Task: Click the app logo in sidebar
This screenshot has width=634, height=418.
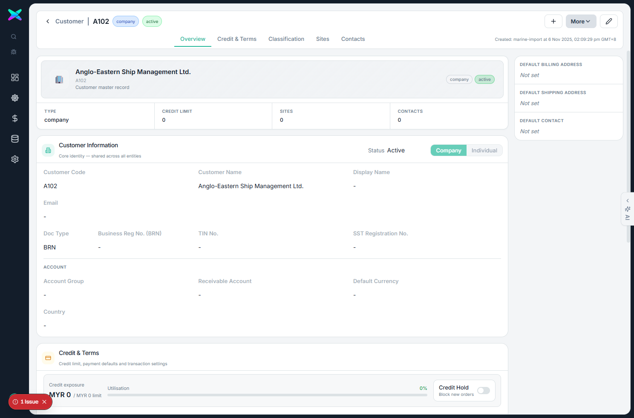Action: [15, 15]
